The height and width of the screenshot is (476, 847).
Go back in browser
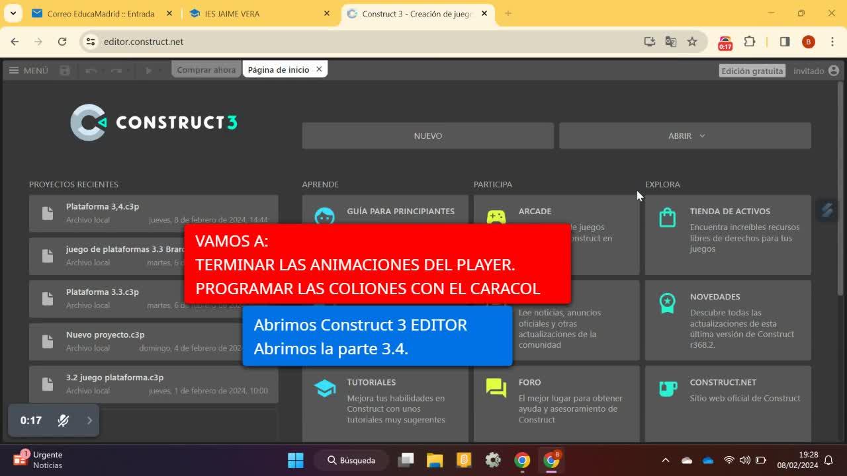coord(15,42)
